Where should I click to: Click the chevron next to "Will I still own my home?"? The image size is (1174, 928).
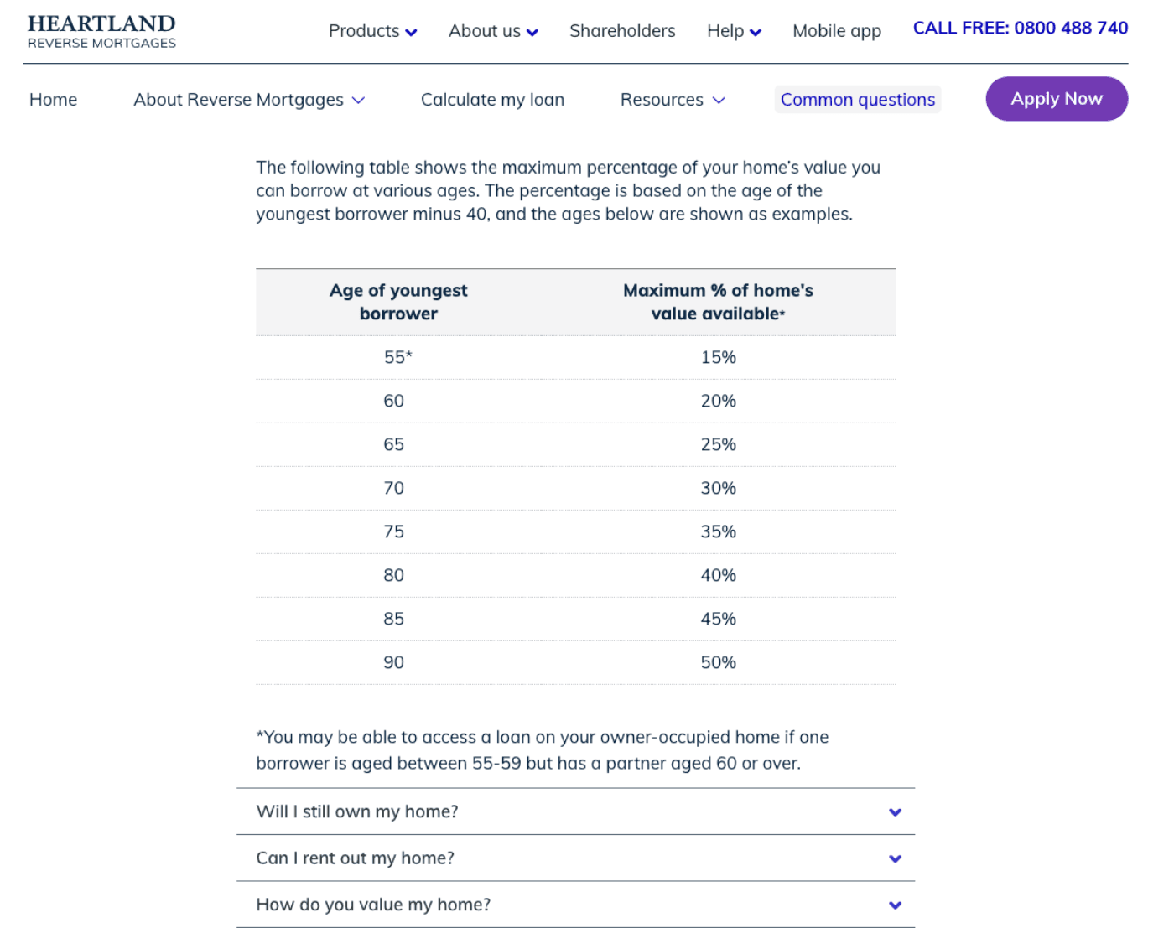pyautogui.click(x=895, y=812)
